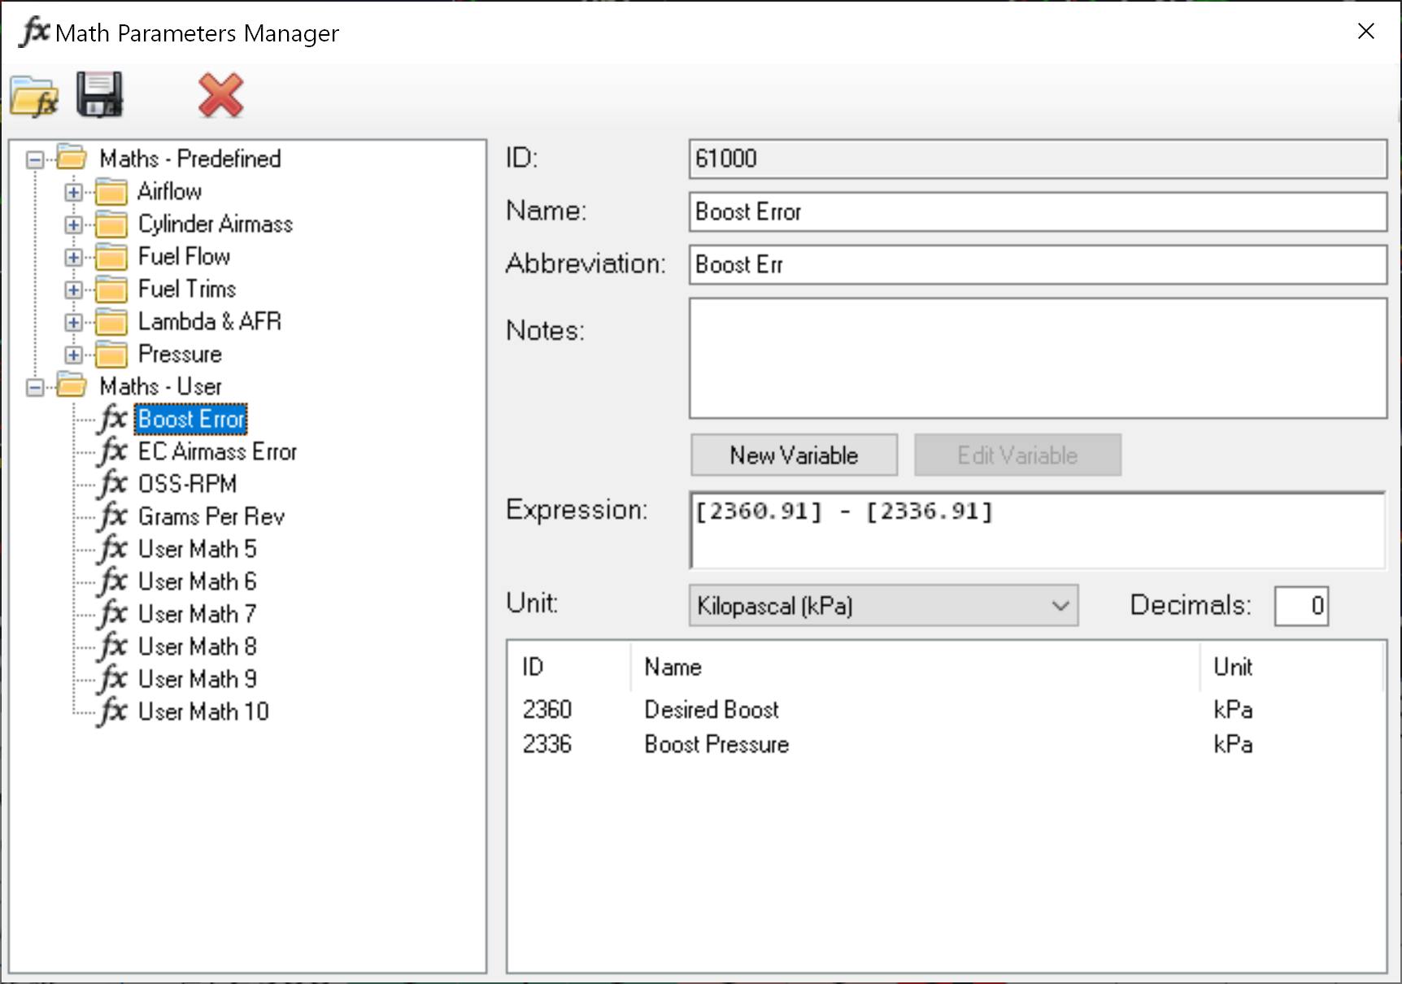
Task: Click the New Variable button
Action: (x=793, y=455)
